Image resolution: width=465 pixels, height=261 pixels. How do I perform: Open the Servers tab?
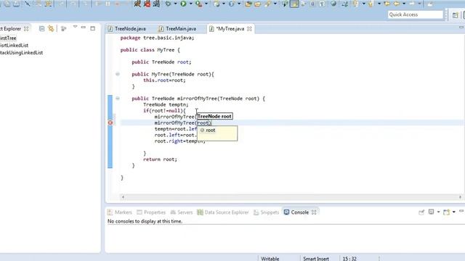(182, 212)
